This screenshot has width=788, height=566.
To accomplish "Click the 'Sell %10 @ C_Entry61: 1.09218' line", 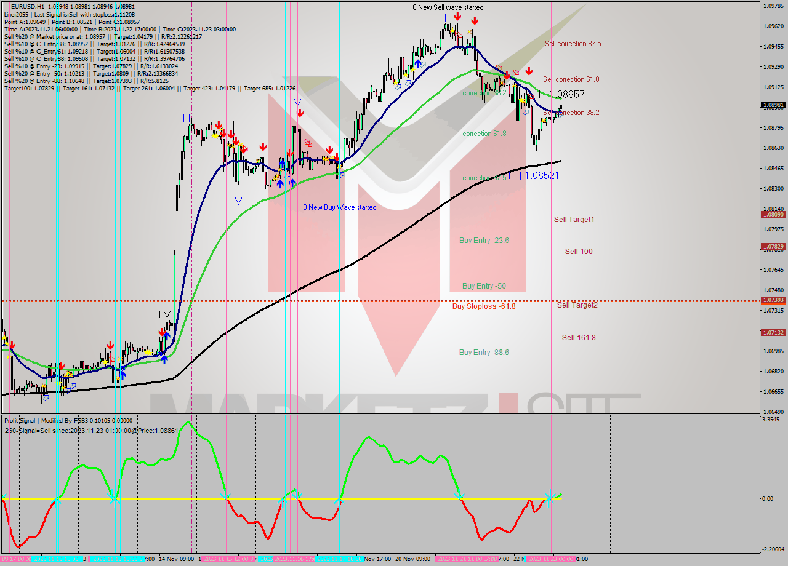I will click(94, 51).
